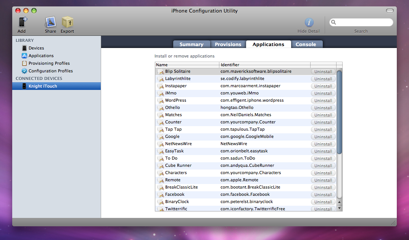Click the app icon beside Google
The width and height of the screenshot is (409, 240).
click(x=160, y=136)
